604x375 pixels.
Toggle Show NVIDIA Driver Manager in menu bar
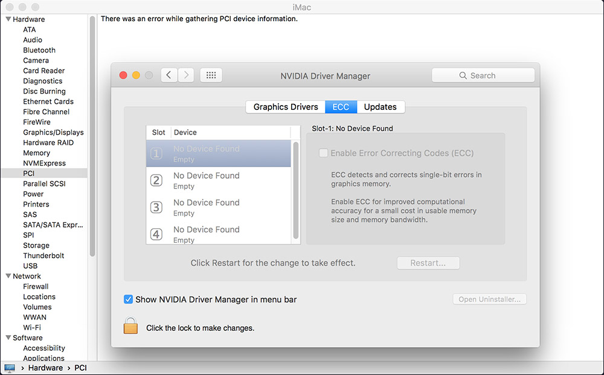tap(128, 299)
